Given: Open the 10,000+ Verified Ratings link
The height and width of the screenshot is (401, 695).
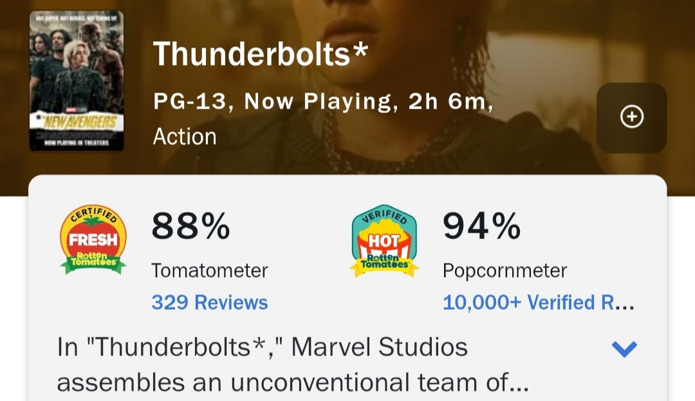Looking at the screenshot, I should coord(538,302).
